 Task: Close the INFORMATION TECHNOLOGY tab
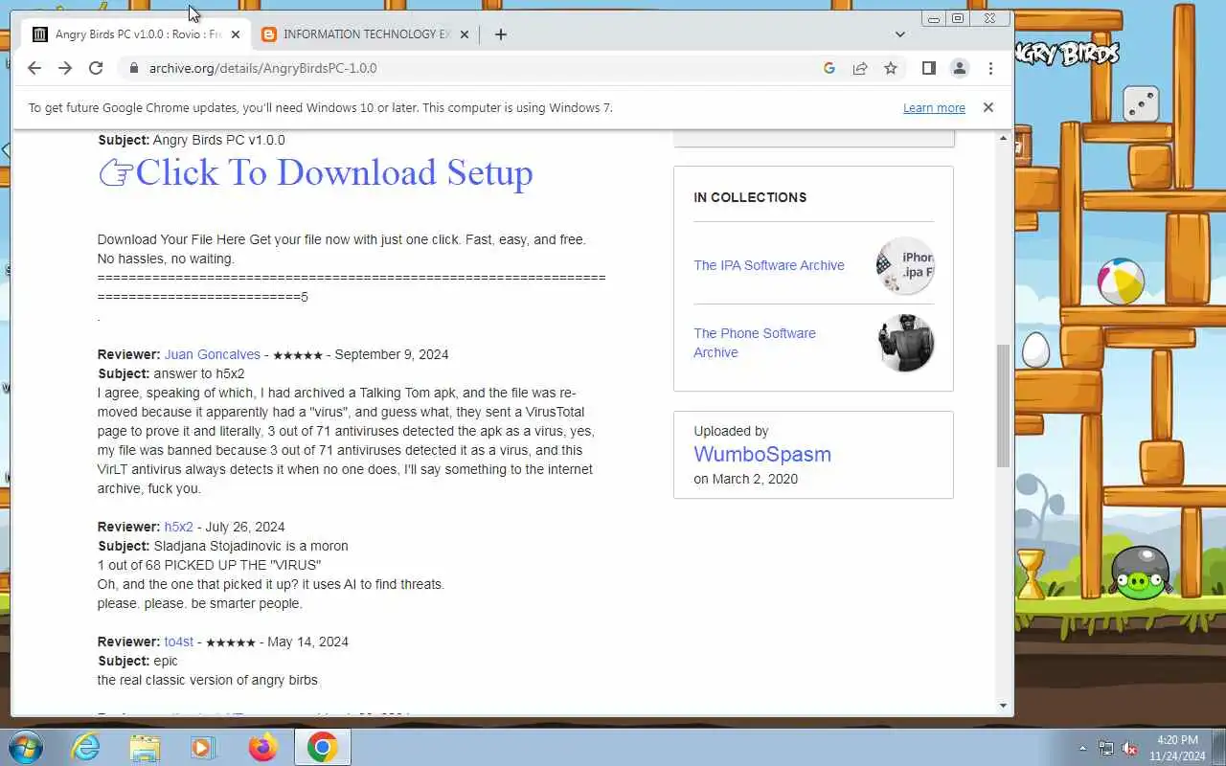click(x=465, y=34)
